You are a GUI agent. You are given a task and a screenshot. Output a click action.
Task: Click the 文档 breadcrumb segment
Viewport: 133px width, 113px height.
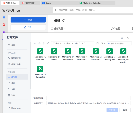pyautogui.click(x=76, y=43)
